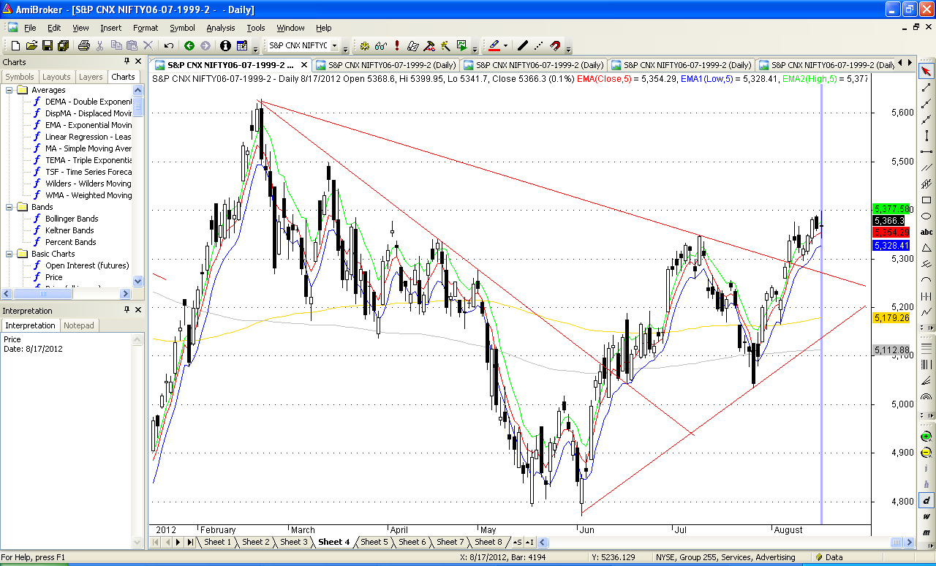Open the File menu
Screen dimensions: 936x566
point(30,28)
